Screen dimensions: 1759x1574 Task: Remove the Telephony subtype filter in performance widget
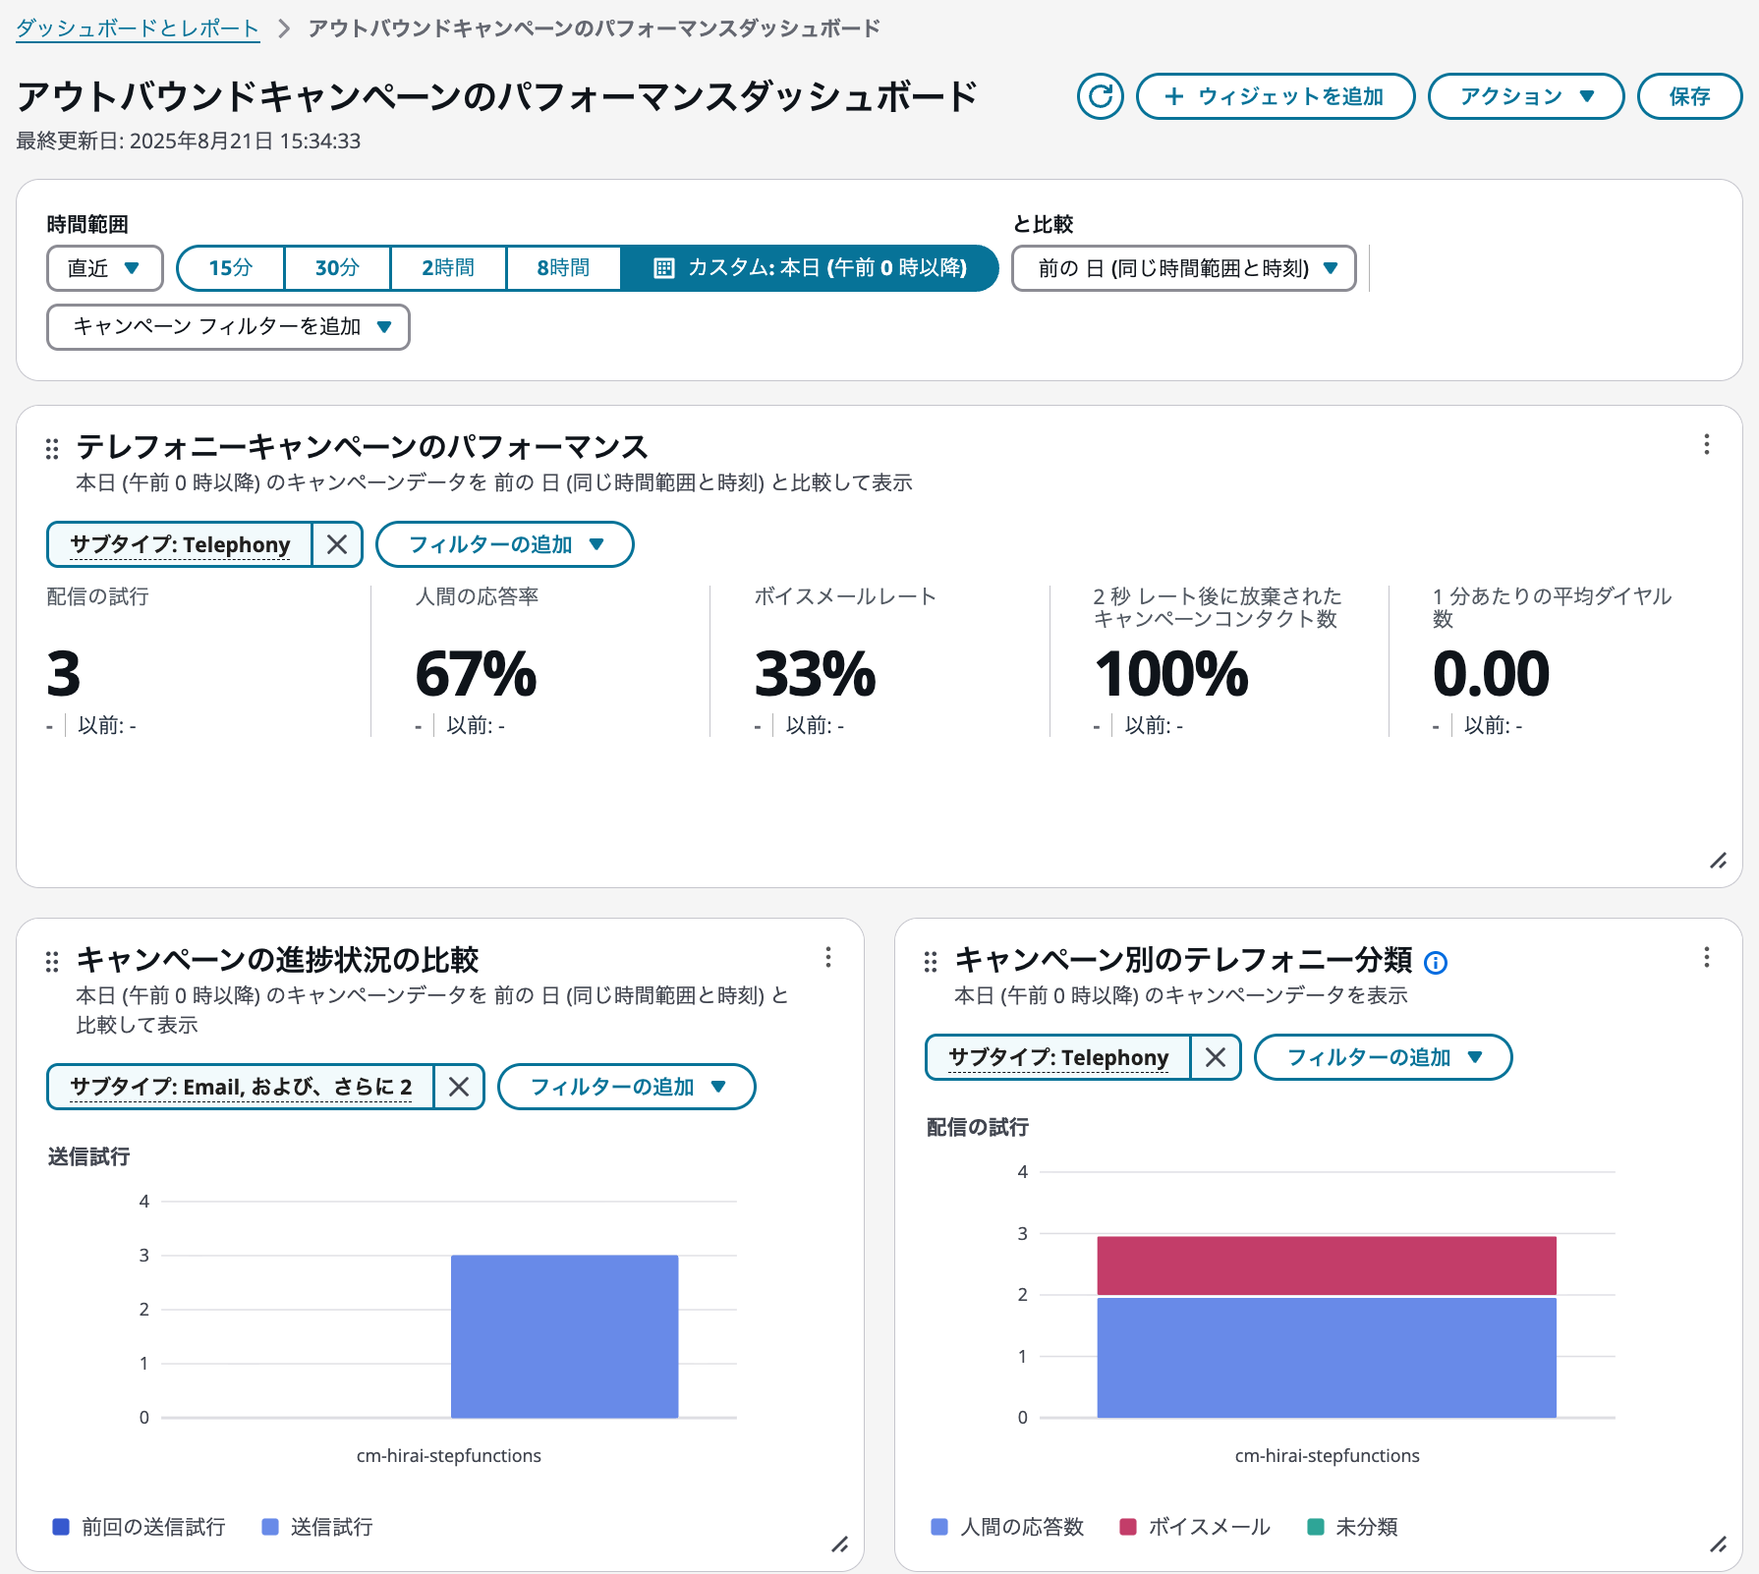(x=337, y=544)
